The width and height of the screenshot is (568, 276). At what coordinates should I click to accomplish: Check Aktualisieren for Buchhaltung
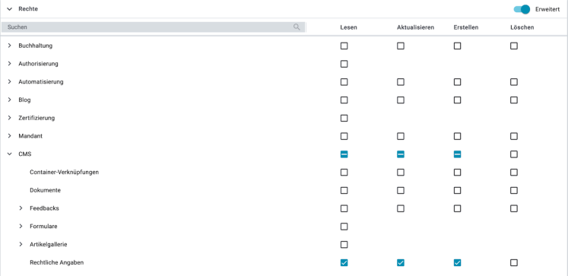click(x=401, y=46)
